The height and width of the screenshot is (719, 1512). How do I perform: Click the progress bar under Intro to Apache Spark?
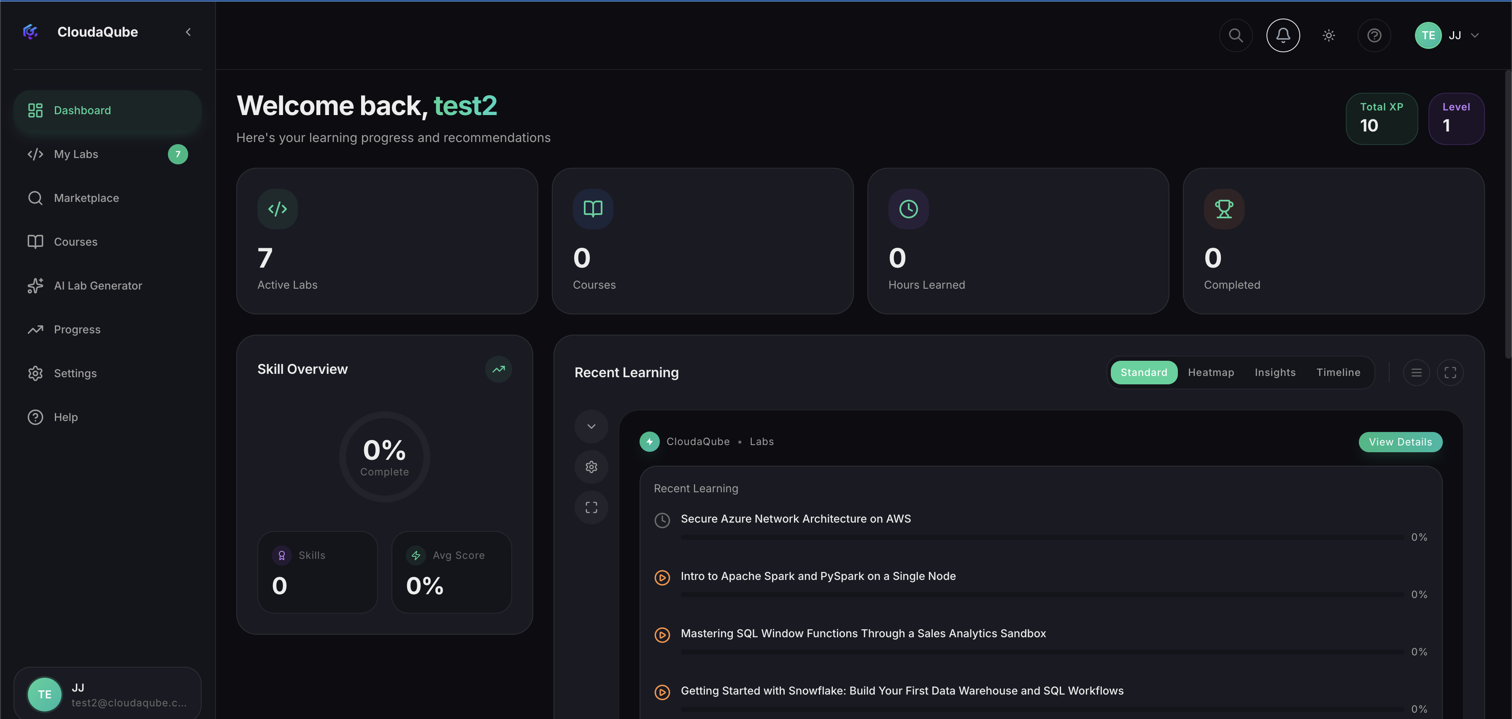(x=1042, y=595)
